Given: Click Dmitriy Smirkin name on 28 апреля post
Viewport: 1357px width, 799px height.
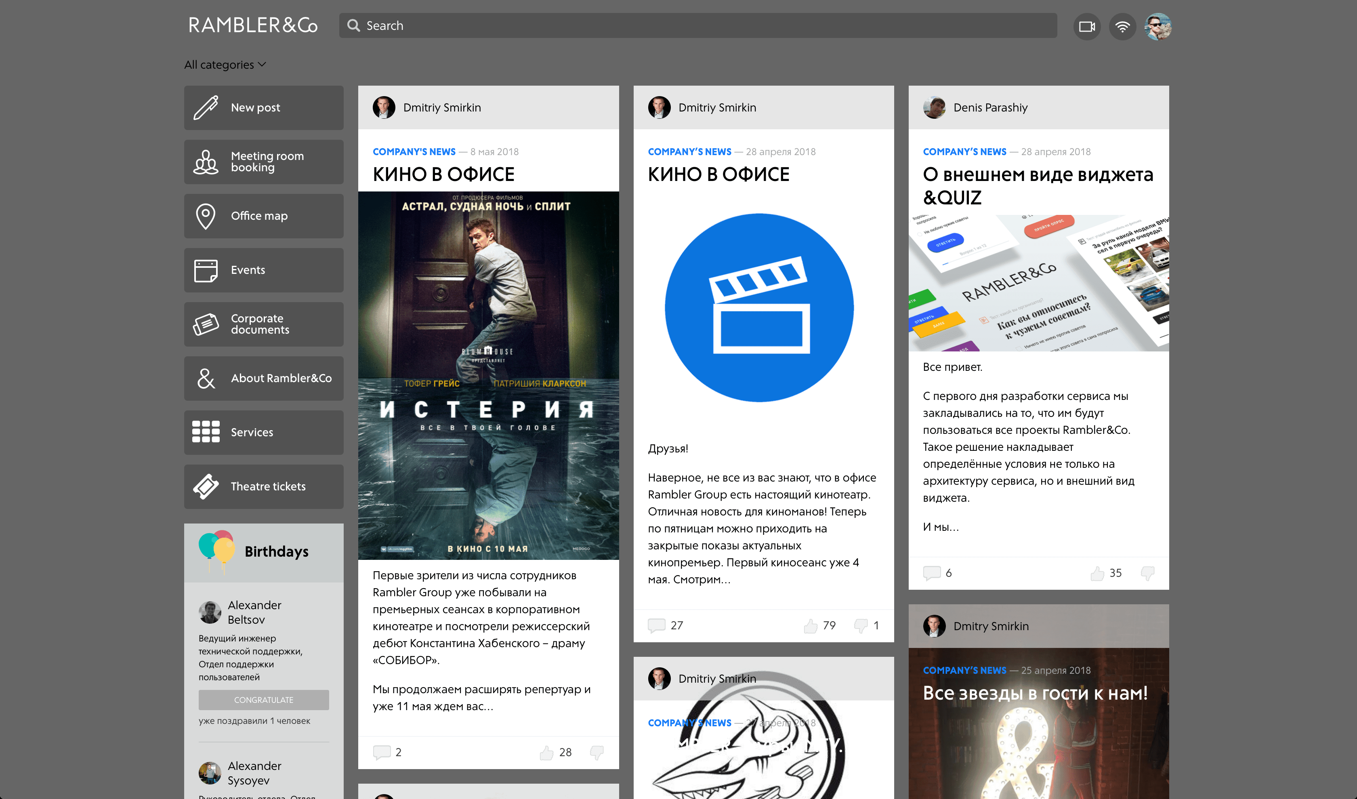Looking at the screenshot, I should [717, 108].
